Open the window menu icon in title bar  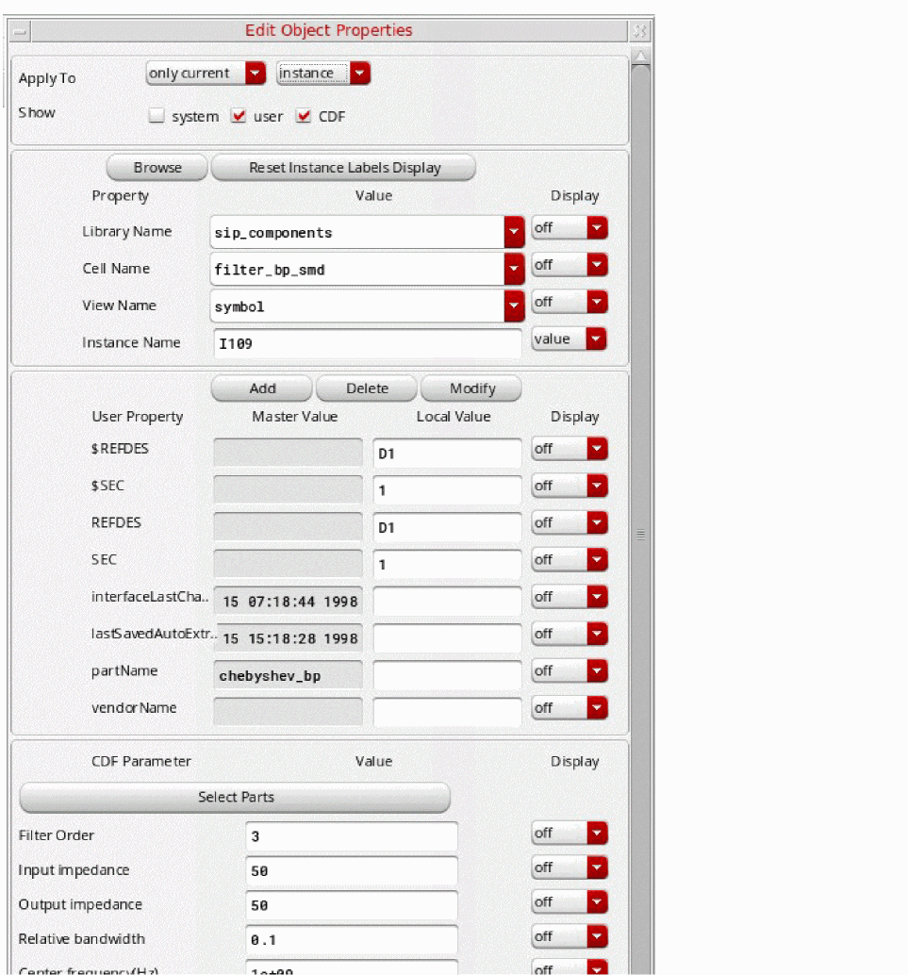pos(21,31)
